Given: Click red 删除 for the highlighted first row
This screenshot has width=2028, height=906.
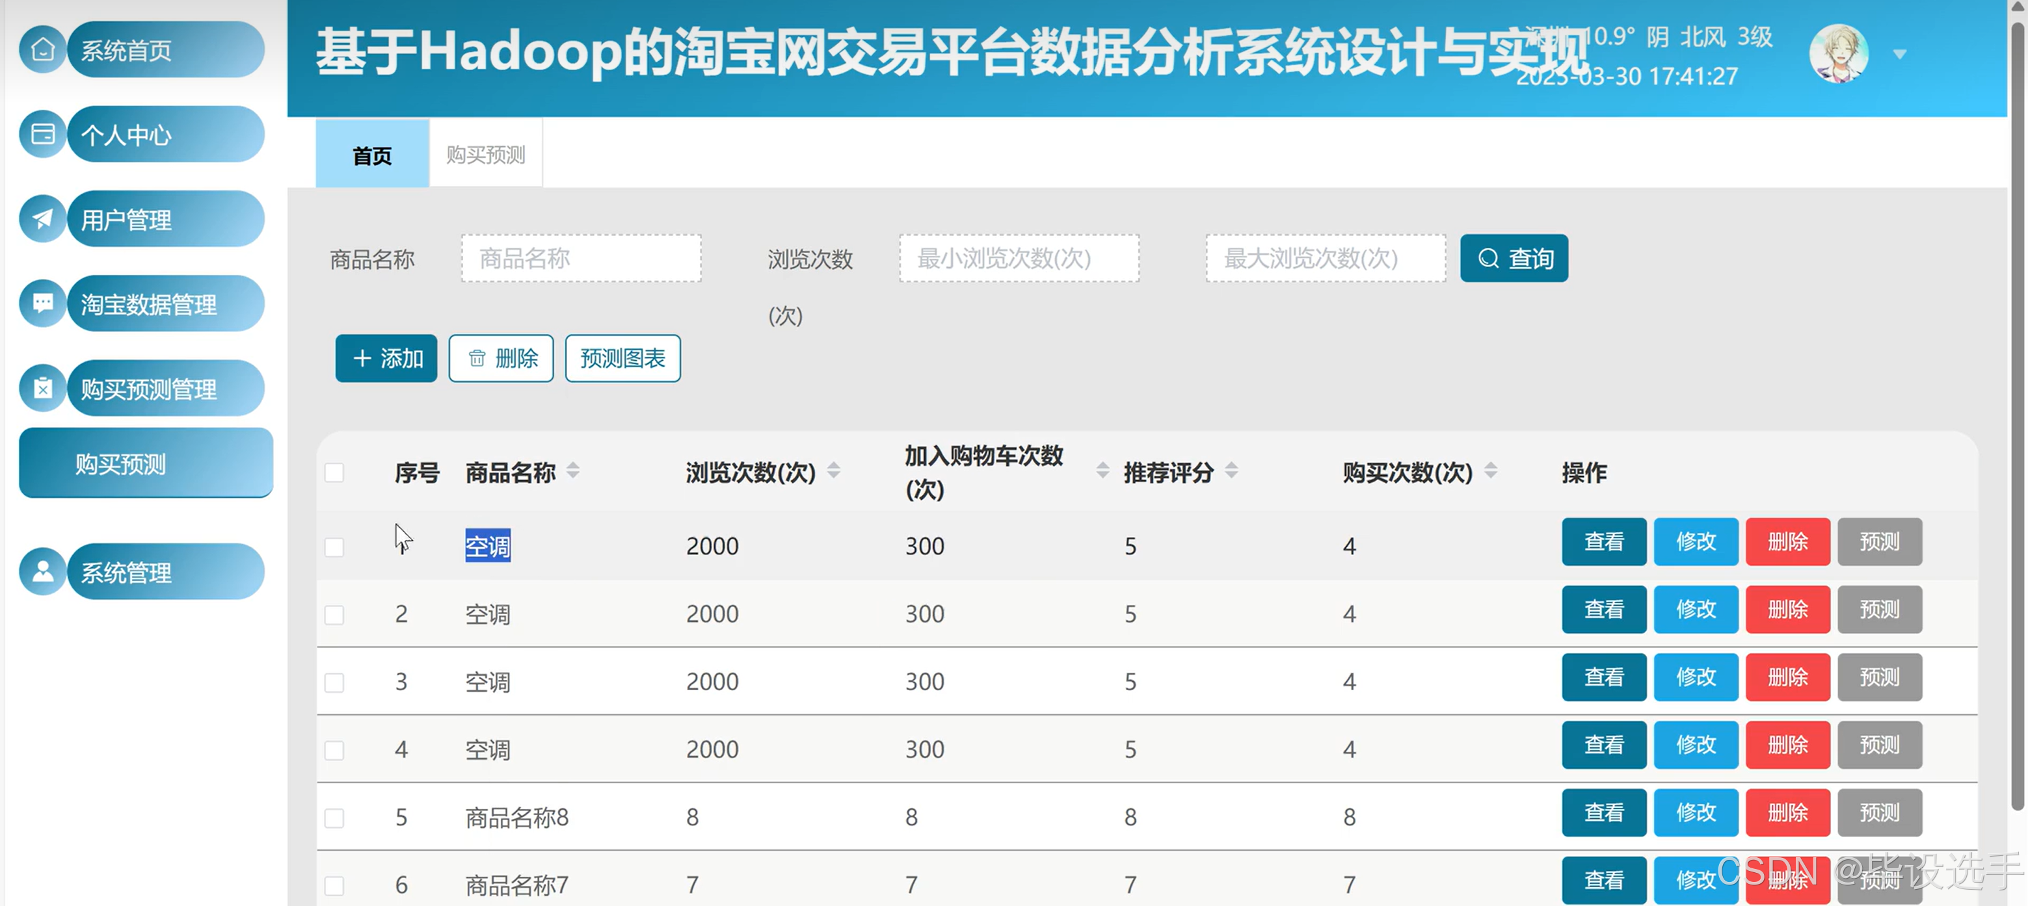Looking at the screenshot, I should 1788,541.
